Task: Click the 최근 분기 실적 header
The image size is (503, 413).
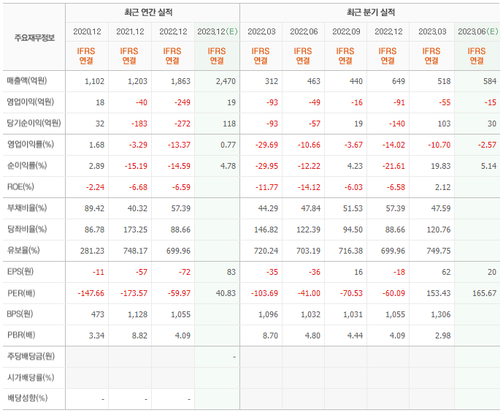Action: (x=371, y=12)
